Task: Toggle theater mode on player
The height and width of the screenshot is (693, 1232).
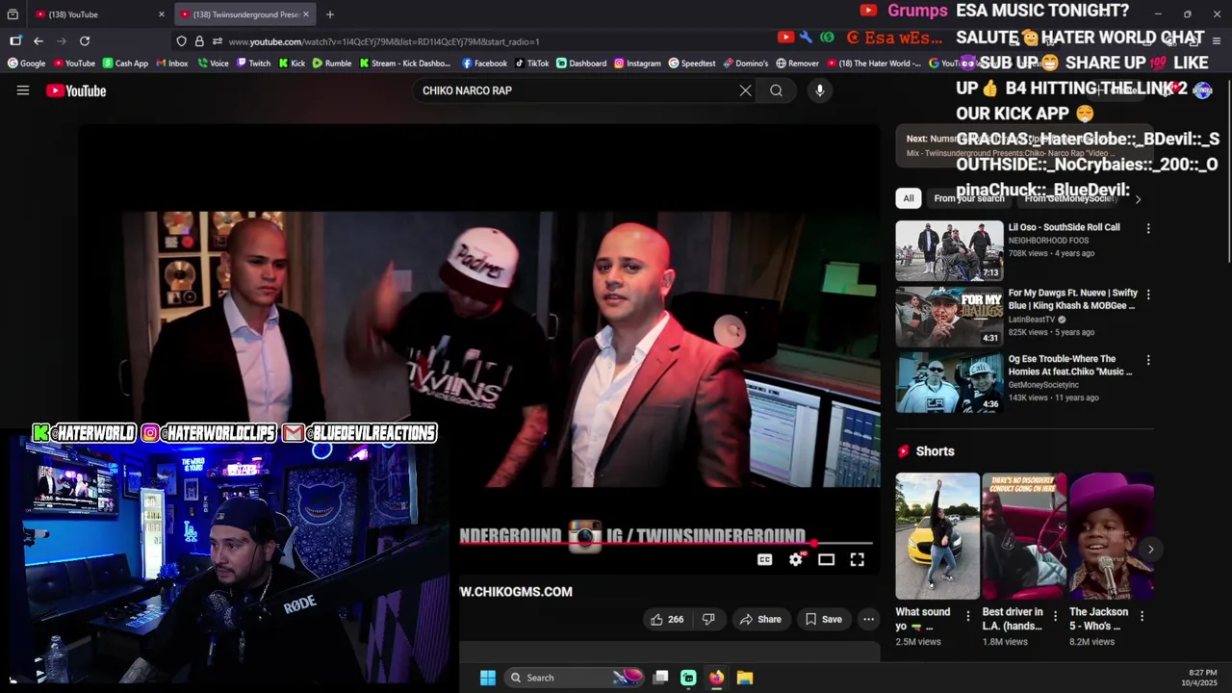Action: [x=826, y=559]
